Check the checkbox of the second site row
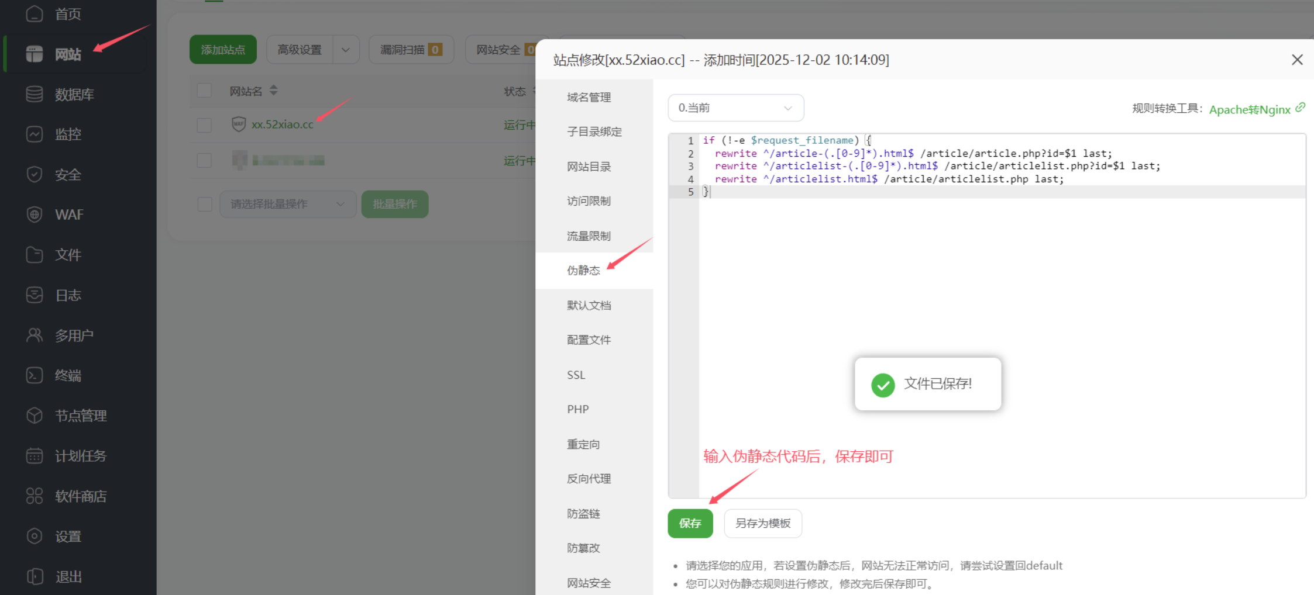 204,160
